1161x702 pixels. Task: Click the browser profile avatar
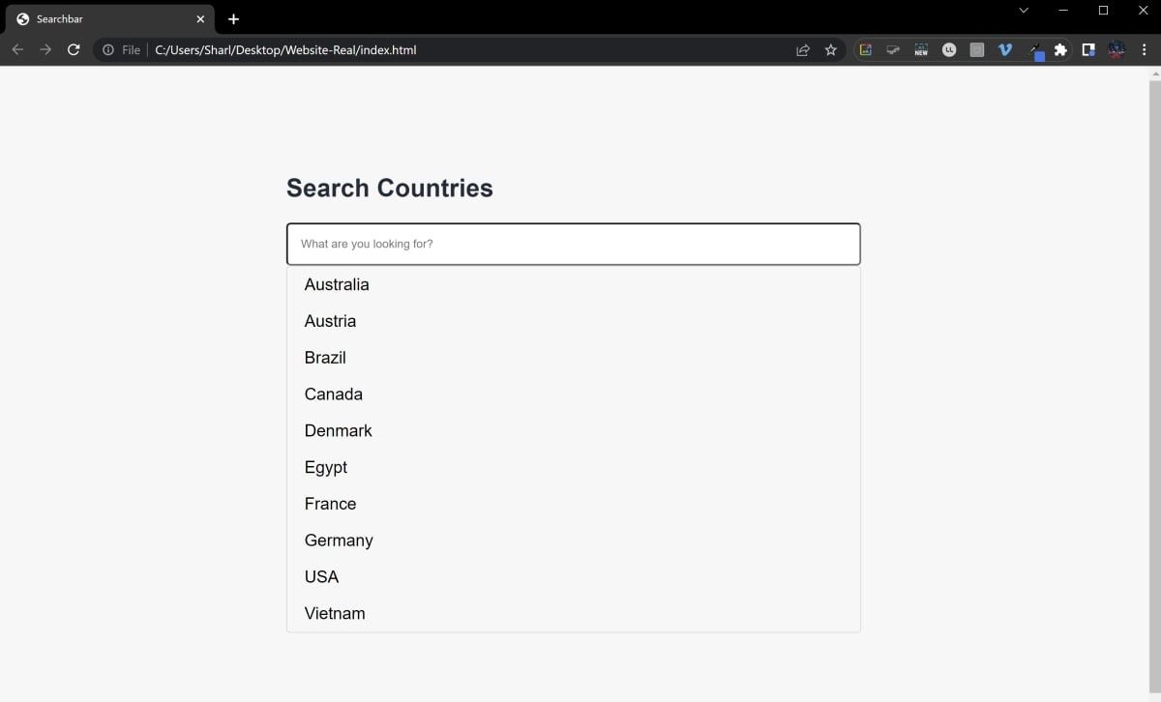(1116, 49)
